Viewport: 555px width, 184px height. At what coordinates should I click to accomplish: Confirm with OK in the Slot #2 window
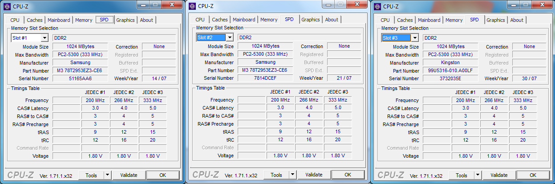(x=348, y=175)
